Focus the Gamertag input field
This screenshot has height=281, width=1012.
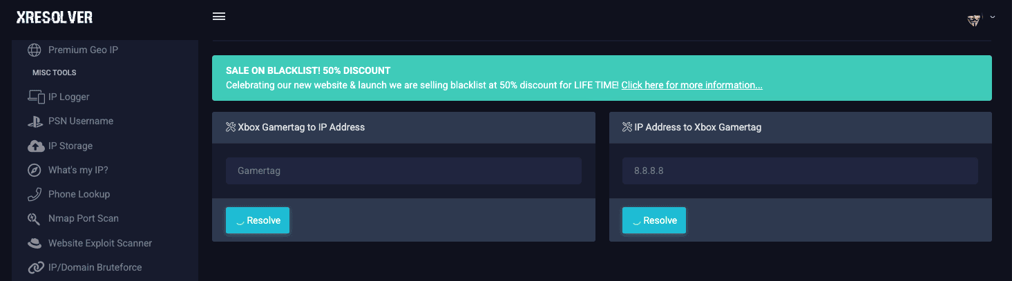(x=403, y=171)
